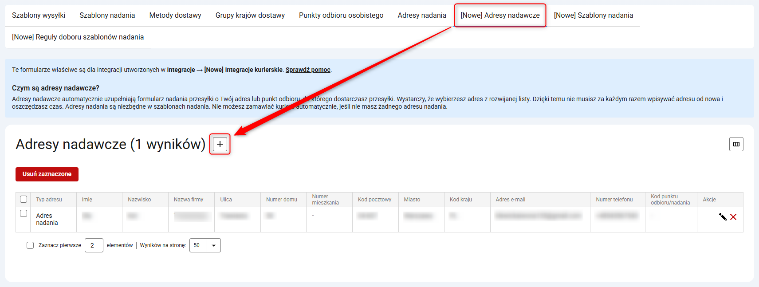Expand the results per page dropdown arrow
The height and width of the screenshot is (287, 759).
coord(214,245)
